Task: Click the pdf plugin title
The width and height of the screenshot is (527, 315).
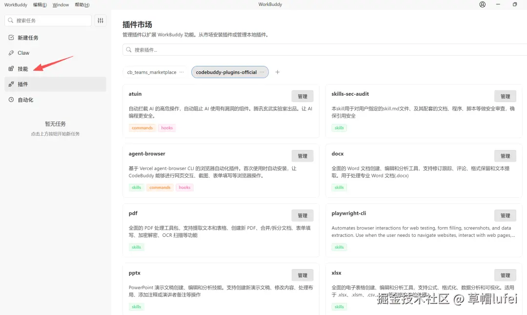Action: [x=133, y=213]
